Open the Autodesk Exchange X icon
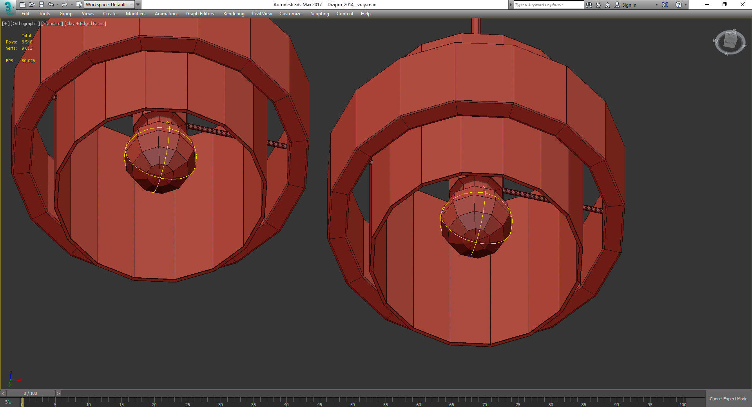Viewport: 752px width, 407px height. point(665,5)
